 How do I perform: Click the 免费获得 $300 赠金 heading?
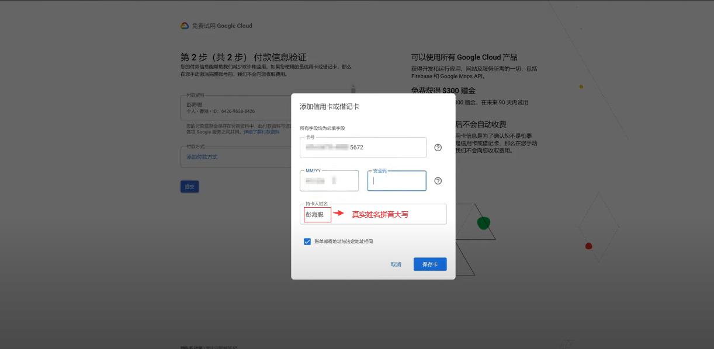coord(443,90)
